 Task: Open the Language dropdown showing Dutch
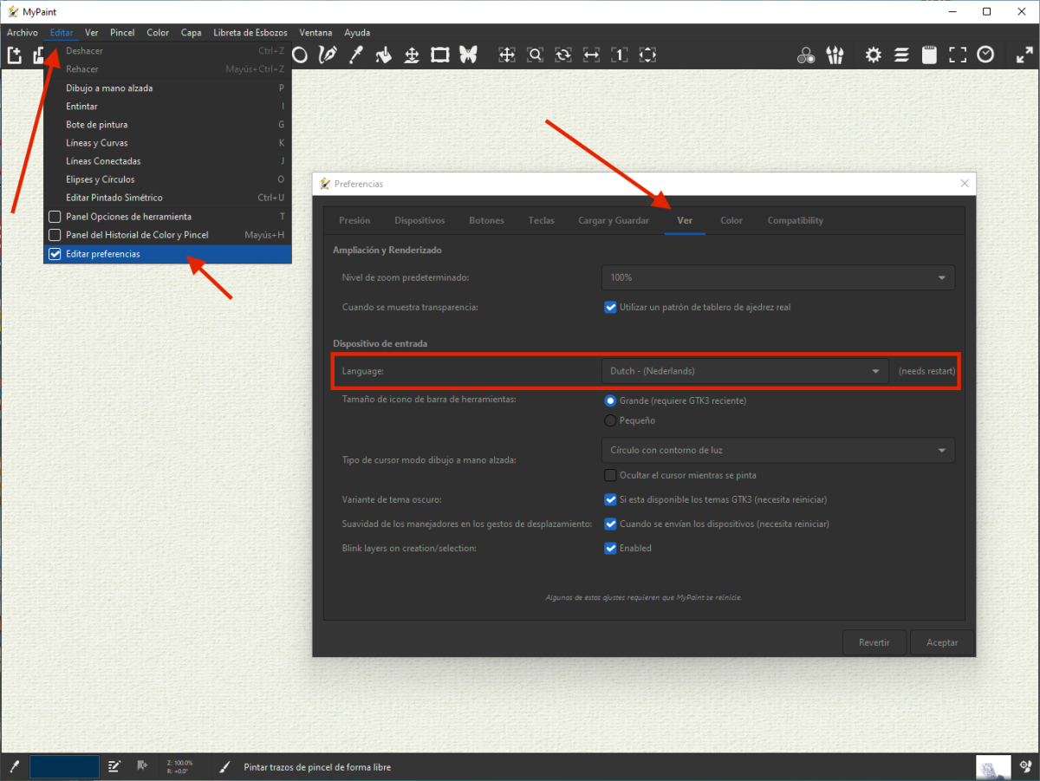[x=744, y=371]
